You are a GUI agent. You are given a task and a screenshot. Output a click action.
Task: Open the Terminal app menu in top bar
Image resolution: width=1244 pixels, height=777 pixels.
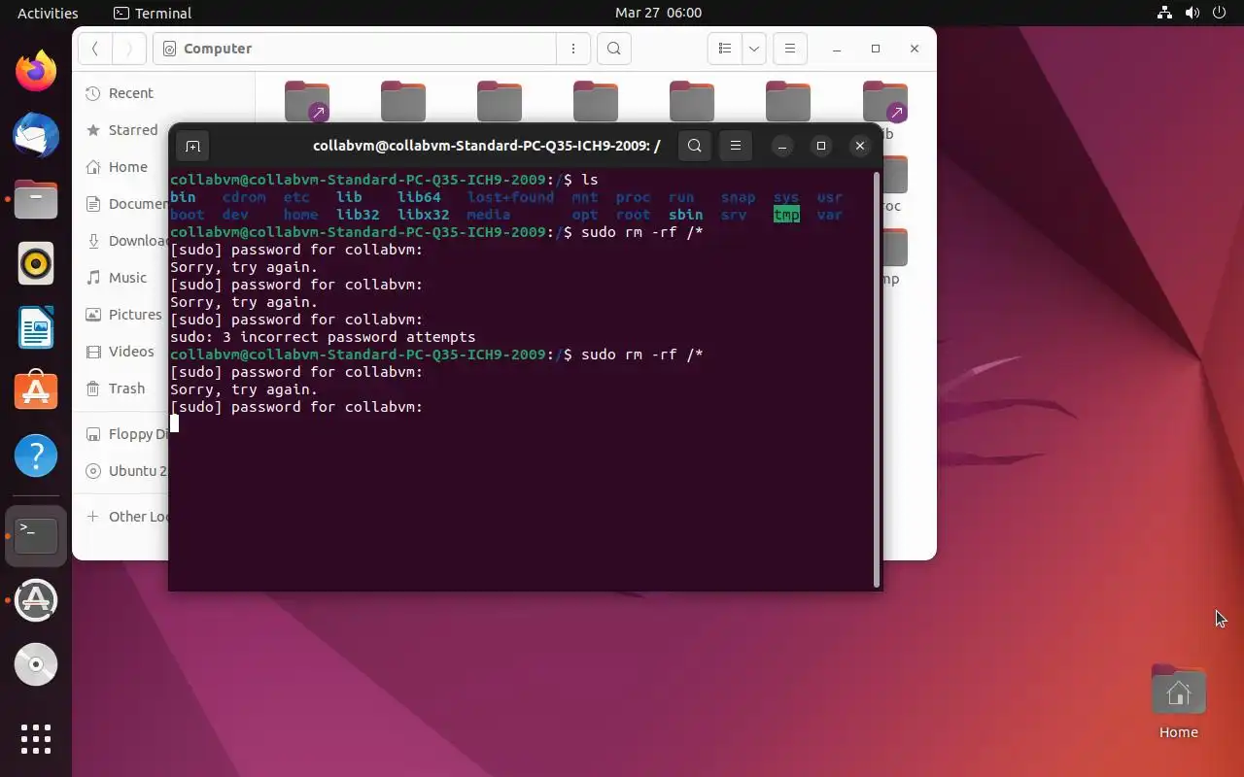tap(153, 13)
